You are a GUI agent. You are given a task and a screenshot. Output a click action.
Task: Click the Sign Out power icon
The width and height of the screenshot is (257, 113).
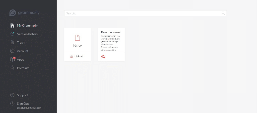12,103
